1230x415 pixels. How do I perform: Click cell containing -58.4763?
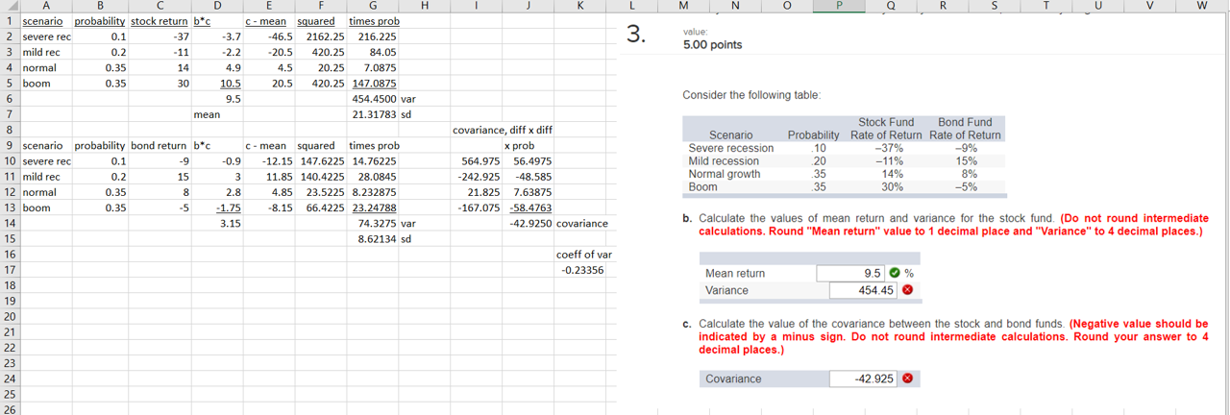(x=529, y=207)
